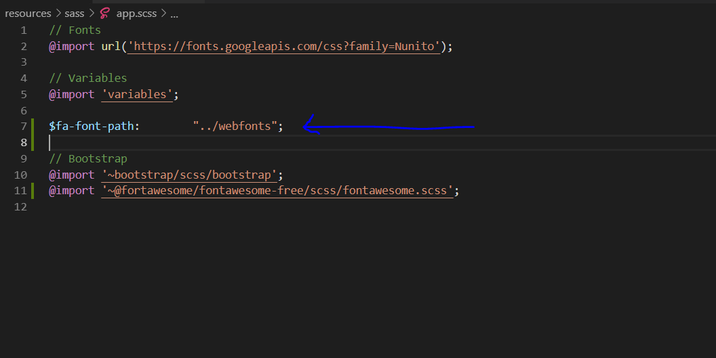Click line number 5 in gutter
This screenshot has height=358, width=716.
pyautogui.click(x=24, y=94)
